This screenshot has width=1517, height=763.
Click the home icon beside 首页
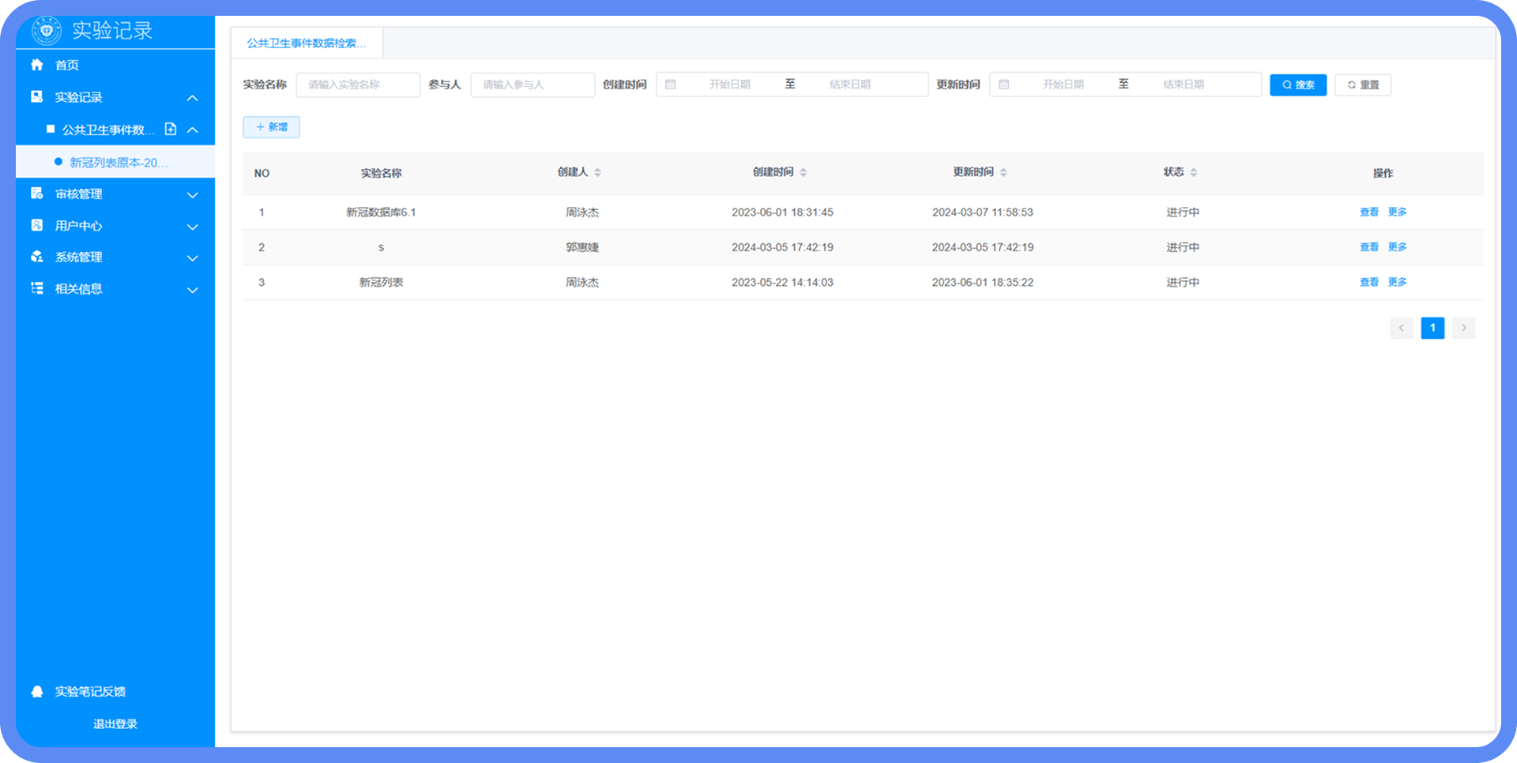pos(37,65)
